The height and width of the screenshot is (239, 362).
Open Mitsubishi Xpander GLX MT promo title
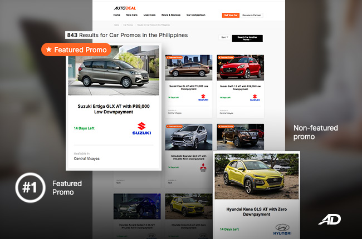coord(189,157)
